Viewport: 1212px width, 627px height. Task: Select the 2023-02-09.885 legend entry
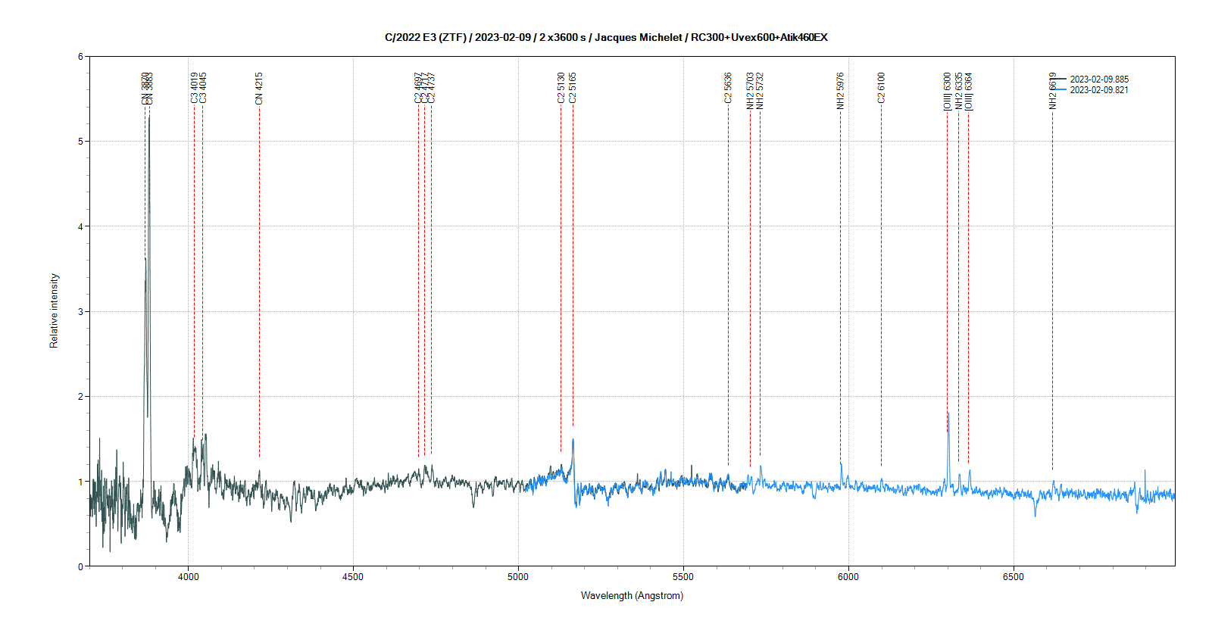click(x=1098, y=80)
